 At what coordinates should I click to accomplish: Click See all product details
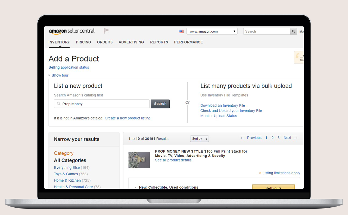pyautogui.click(x=173, y=160)
